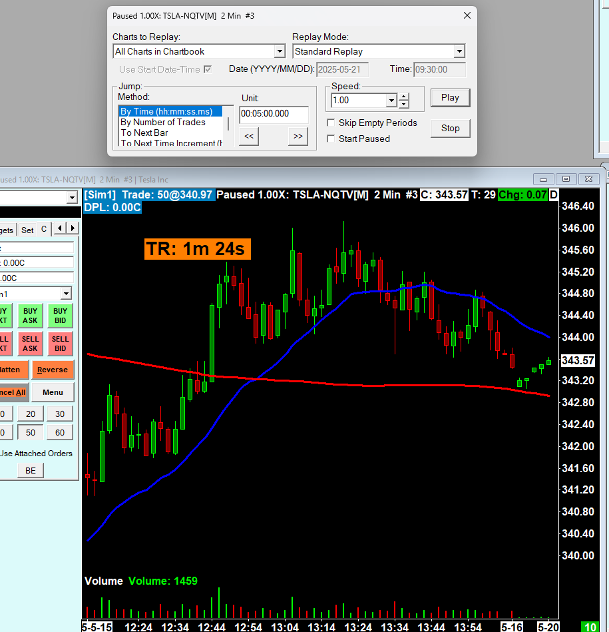The width and height of the screenshot is (609, 632).
Task: Switch to the C tab
Action: [x=44, y=229]
